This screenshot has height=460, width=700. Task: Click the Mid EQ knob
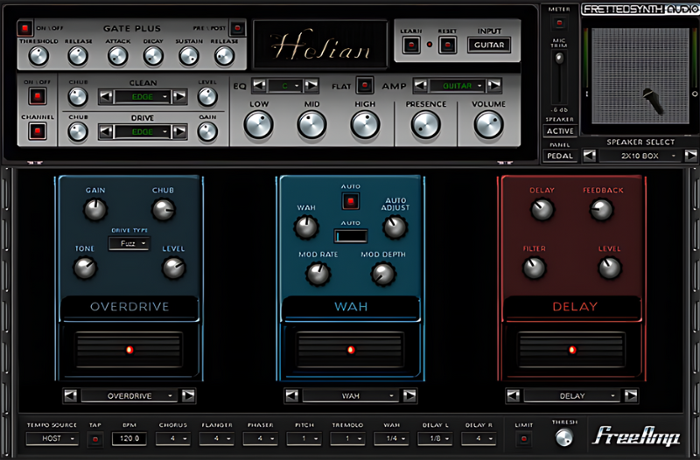311,125
